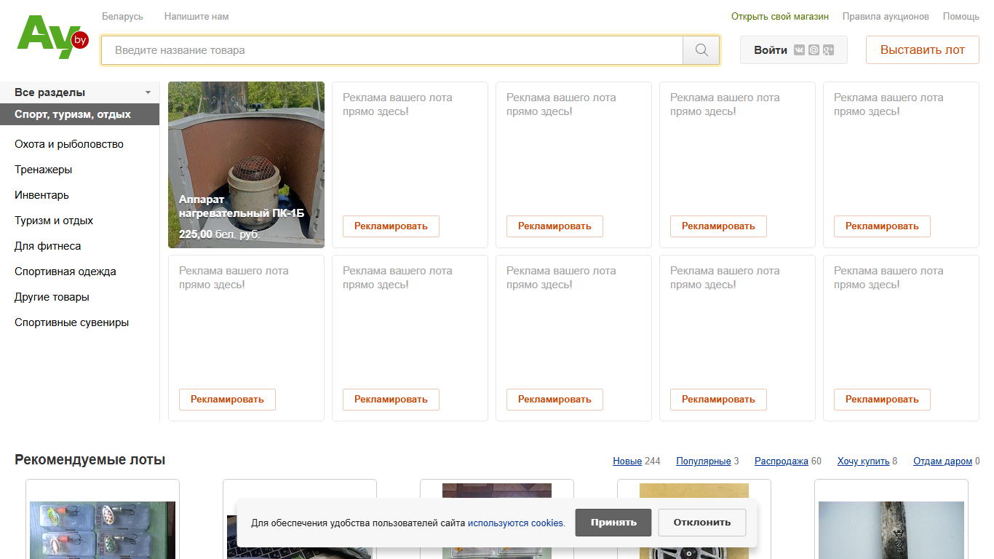The height and width of the screenshot is (559, 994).
Task: Focus the product name search field
Action: pyautogui.click(x=392, y=50)
